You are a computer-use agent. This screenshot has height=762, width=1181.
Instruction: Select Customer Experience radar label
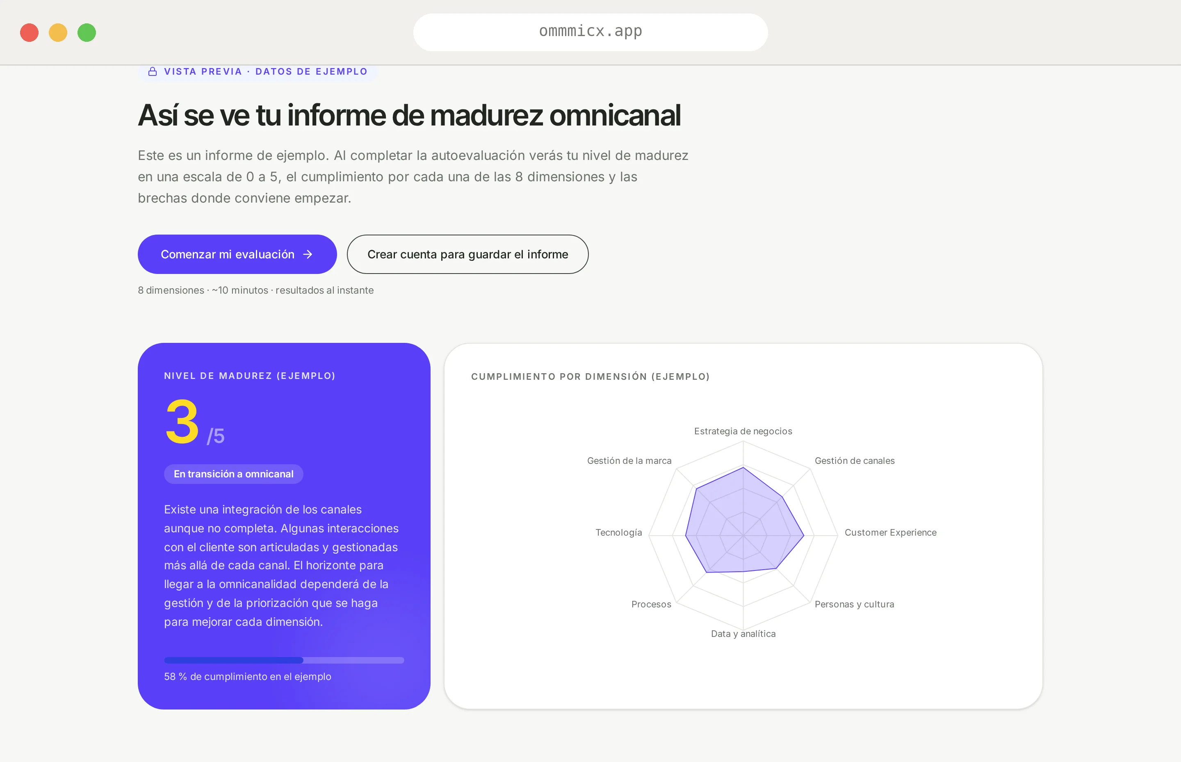[890, 532]
